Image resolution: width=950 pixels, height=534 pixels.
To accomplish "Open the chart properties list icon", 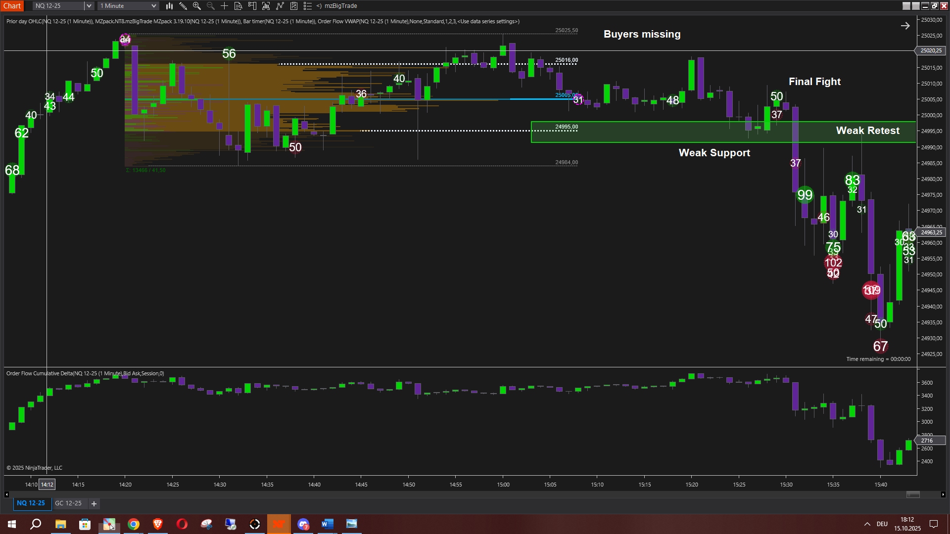I will point(308,6).
